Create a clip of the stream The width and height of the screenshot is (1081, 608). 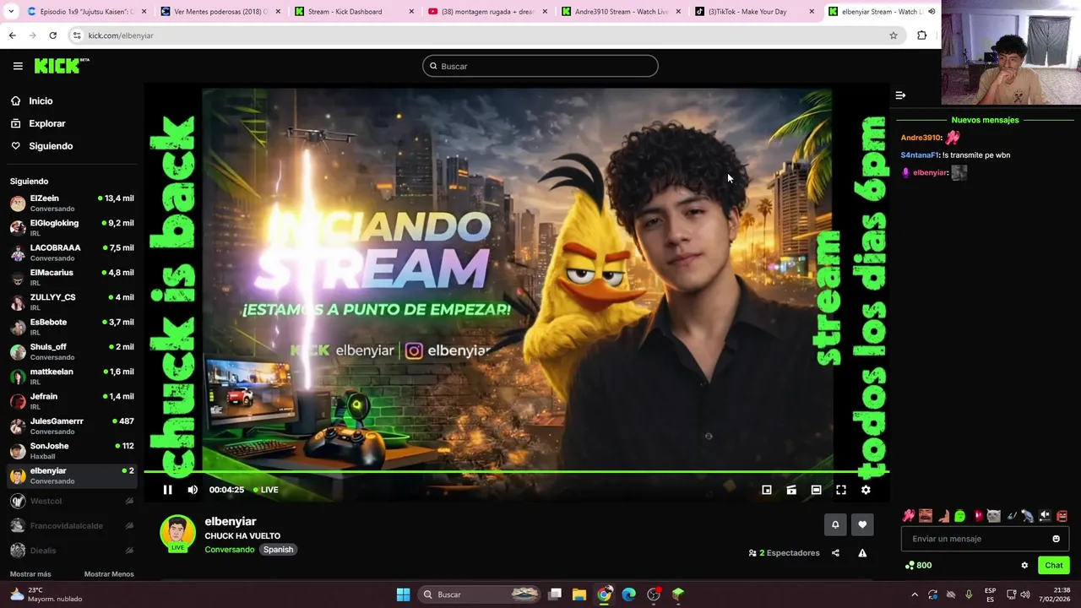791,490
